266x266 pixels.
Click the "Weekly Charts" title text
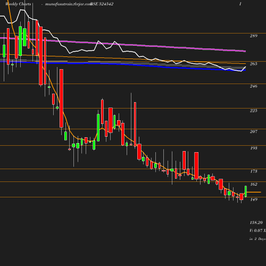coord(18,4)
